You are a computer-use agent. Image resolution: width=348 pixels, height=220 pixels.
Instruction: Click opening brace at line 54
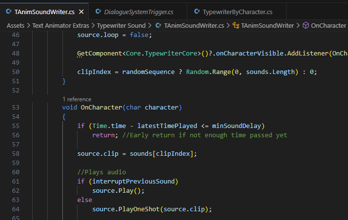tap(64, 117)
